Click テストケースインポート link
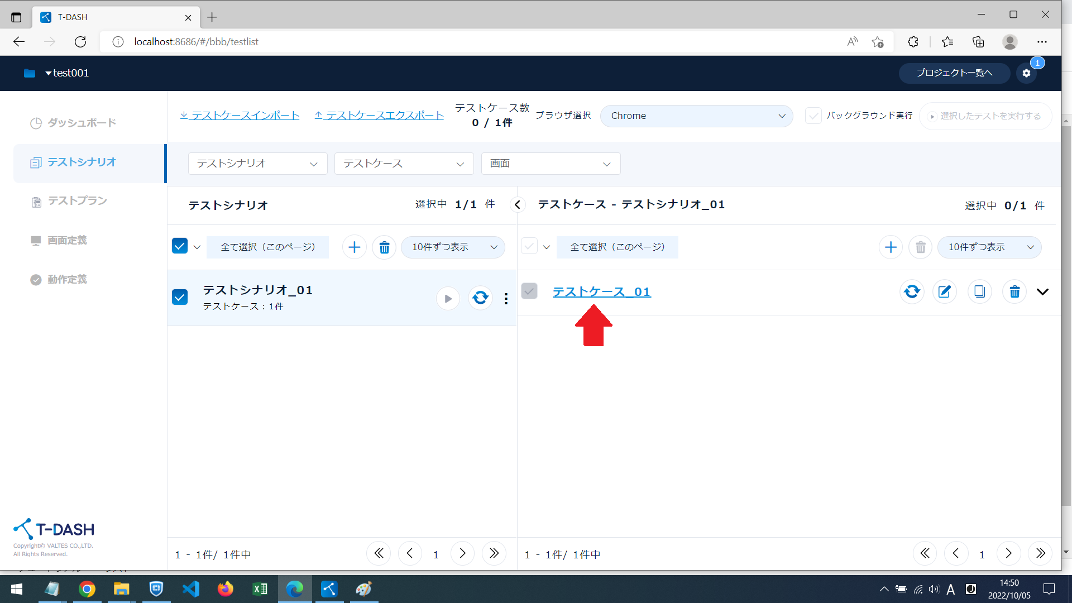The width and height of the screenshot is (1072, 603). [x=240, y=116]
